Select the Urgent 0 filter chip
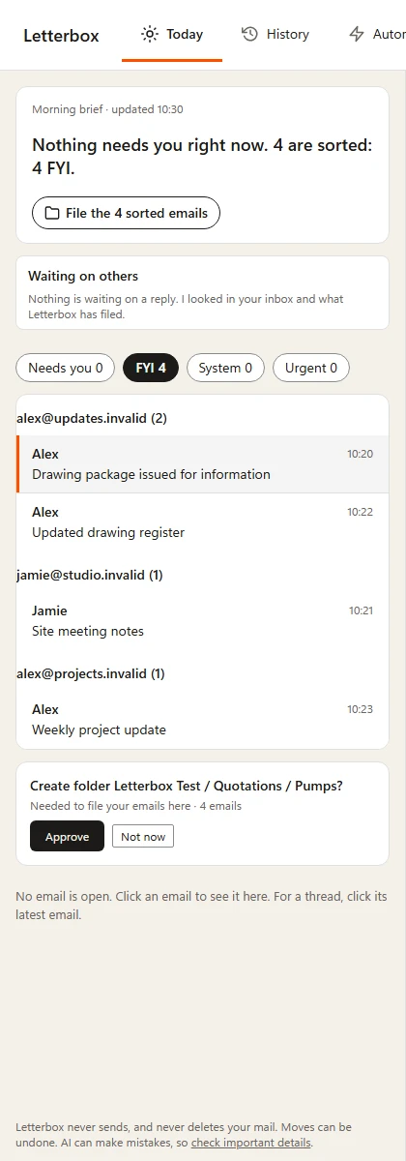 [x=311, y=368]
